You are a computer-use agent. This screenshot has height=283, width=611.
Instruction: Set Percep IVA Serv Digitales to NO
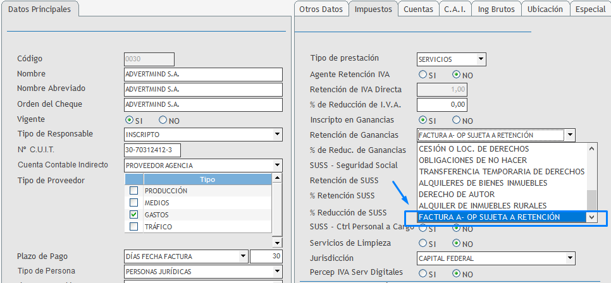(x=456, y=274)
